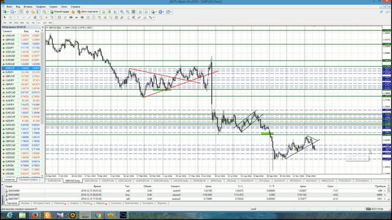This screenshot has height=220, width=392.
Task: Switch to USDCHF,H4 chart tab
Action: pyautogui.click(x=91, y=181)
